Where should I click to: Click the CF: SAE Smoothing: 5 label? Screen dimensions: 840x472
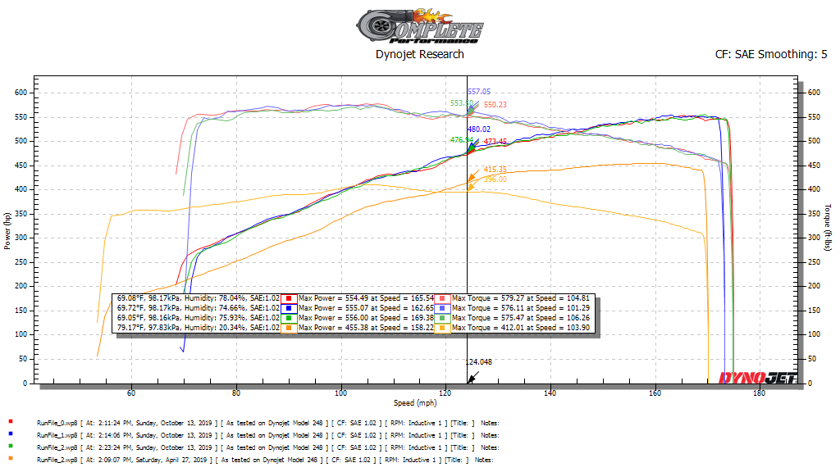coord(771,54)
